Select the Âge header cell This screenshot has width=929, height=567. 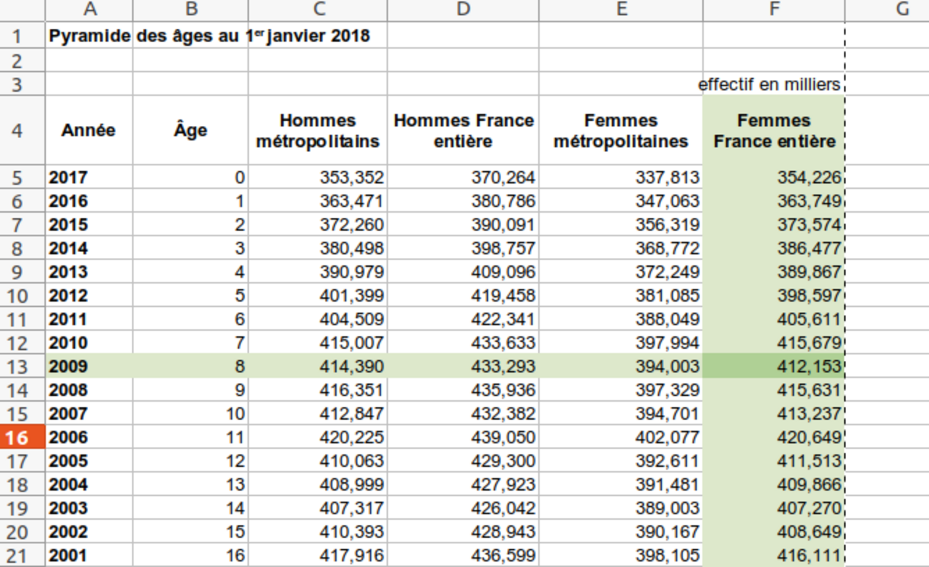(190, 130)
